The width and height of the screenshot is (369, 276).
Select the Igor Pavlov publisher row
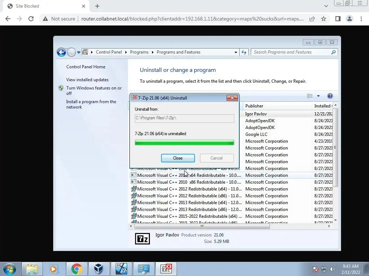[256, 114]
